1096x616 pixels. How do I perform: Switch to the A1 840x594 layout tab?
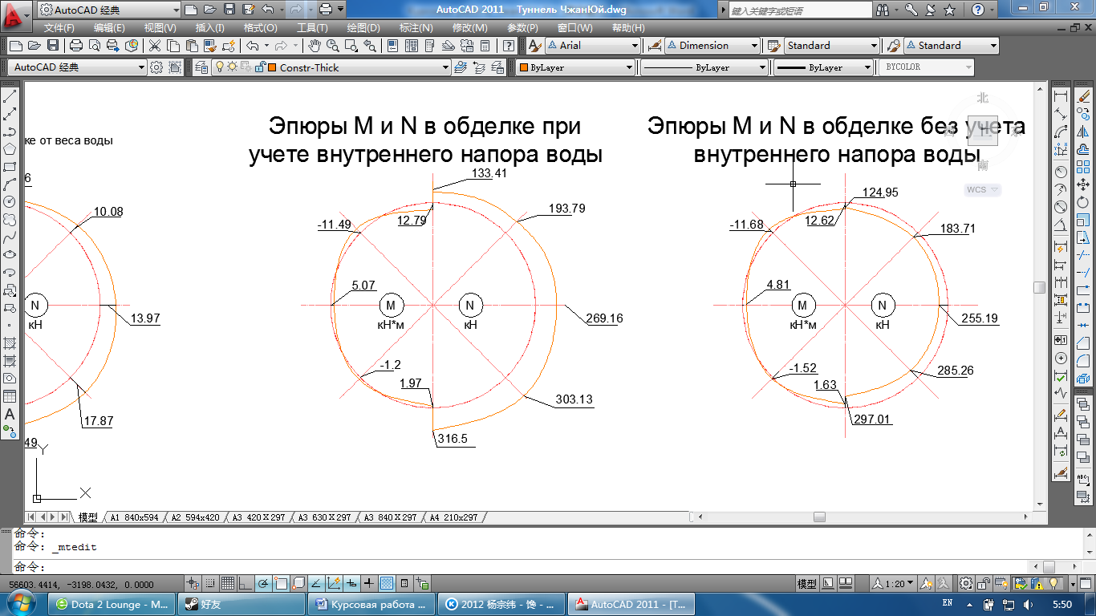[134, 517]
